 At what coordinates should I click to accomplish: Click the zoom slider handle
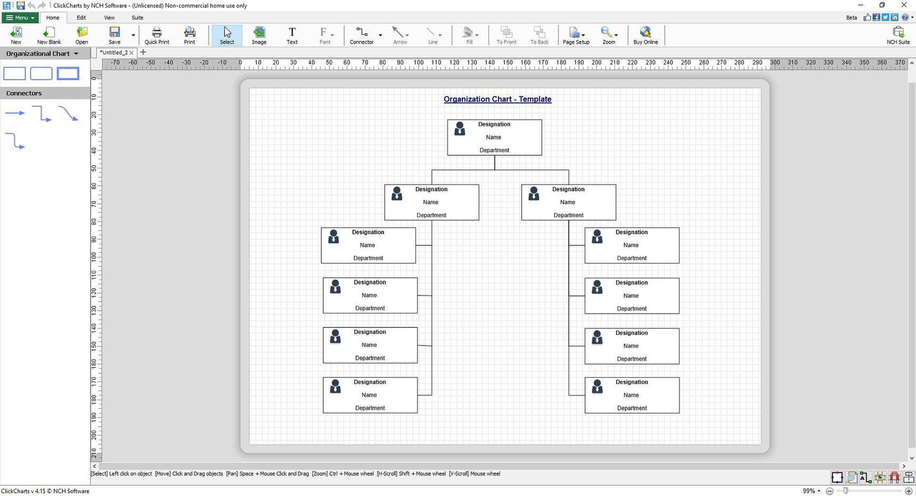(x=845, y=491)
